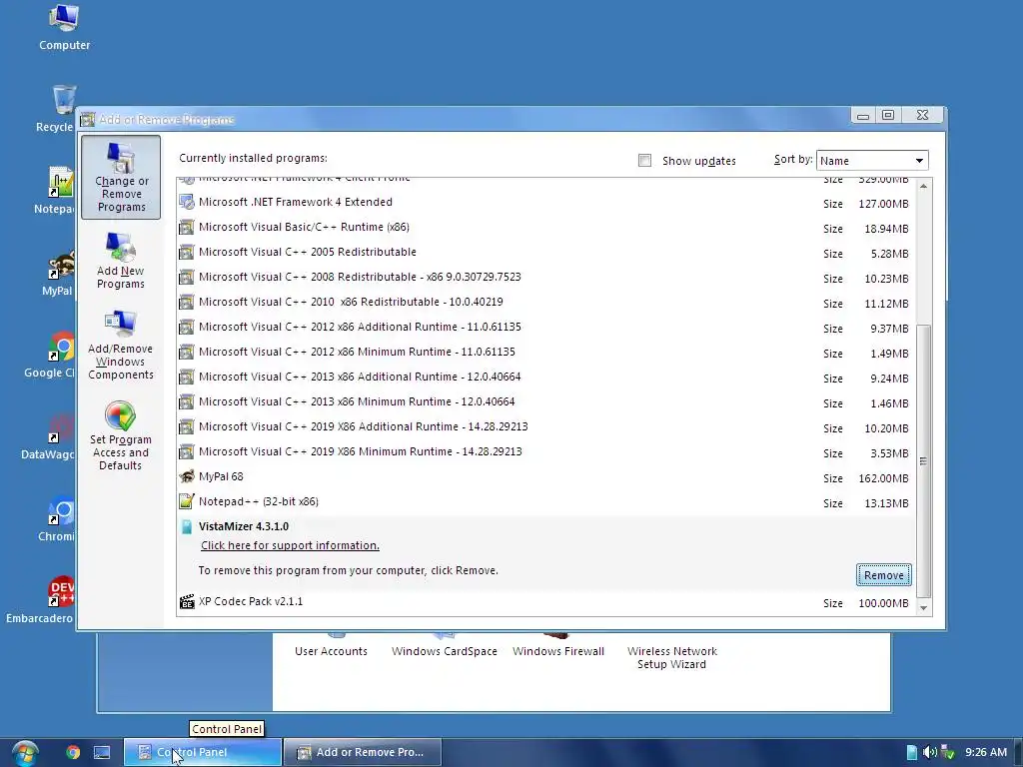Click the Notepad++ (32-bit x86) program icon
This screenshot has height=767, width=1023.
[x=187, y=501]
